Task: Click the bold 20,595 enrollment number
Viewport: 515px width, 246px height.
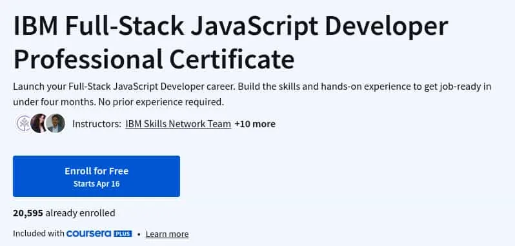Action: [28, 213]
